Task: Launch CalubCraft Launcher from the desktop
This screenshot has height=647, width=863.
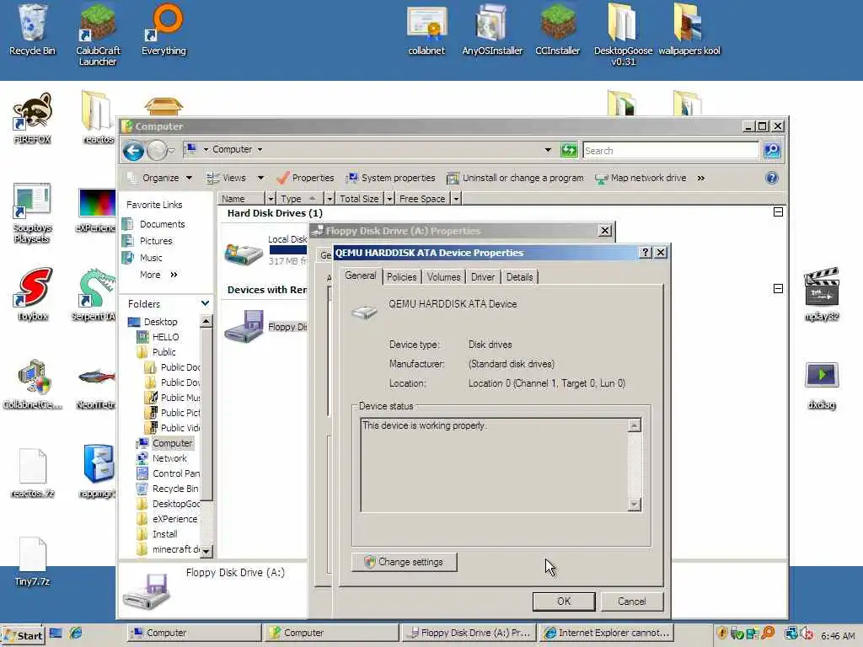Action: [x=98, y=35]
